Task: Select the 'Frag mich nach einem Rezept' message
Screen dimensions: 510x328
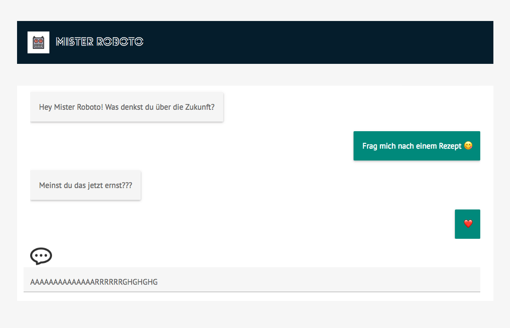Action: (x=416, y=146)
